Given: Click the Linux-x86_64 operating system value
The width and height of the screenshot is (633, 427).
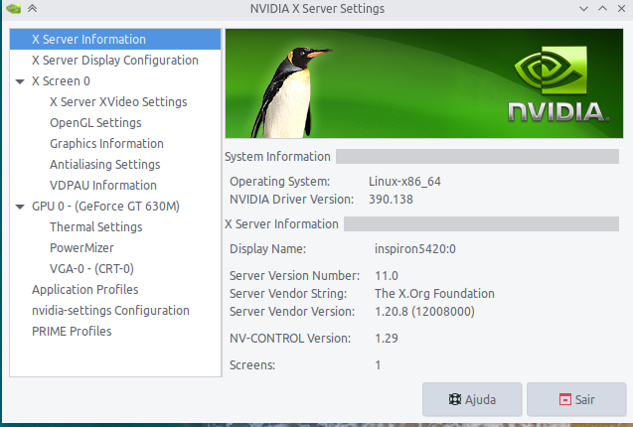Looking at the screenshot, I should pos(404,182).
